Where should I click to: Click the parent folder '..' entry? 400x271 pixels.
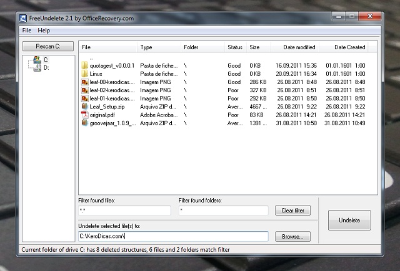click(91, 59)
